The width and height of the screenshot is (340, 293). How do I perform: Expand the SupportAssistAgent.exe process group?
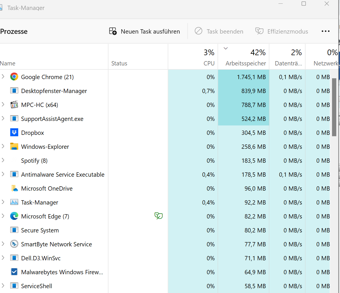[3, 118]
